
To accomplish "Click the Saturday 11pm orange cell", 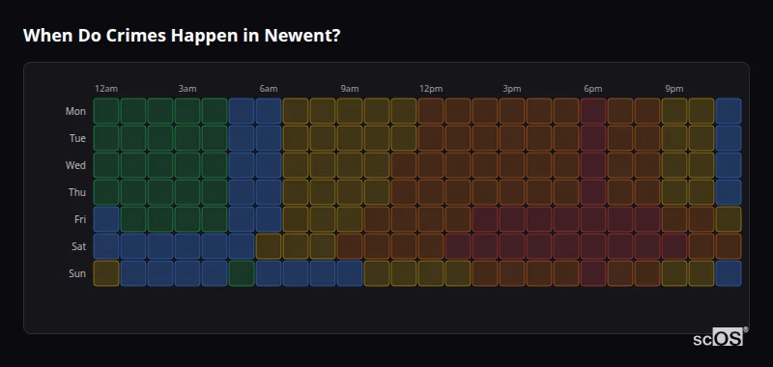I will (x=729, y=246).
